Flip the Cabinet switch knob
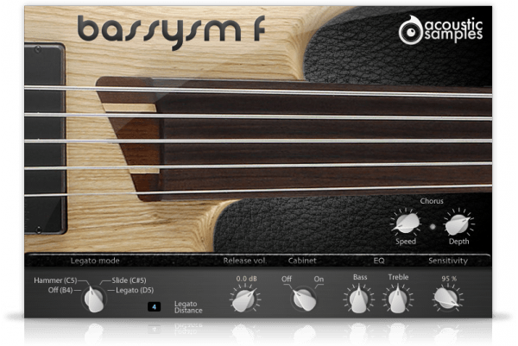Screen dimensions: 518x346 [300, 299]
